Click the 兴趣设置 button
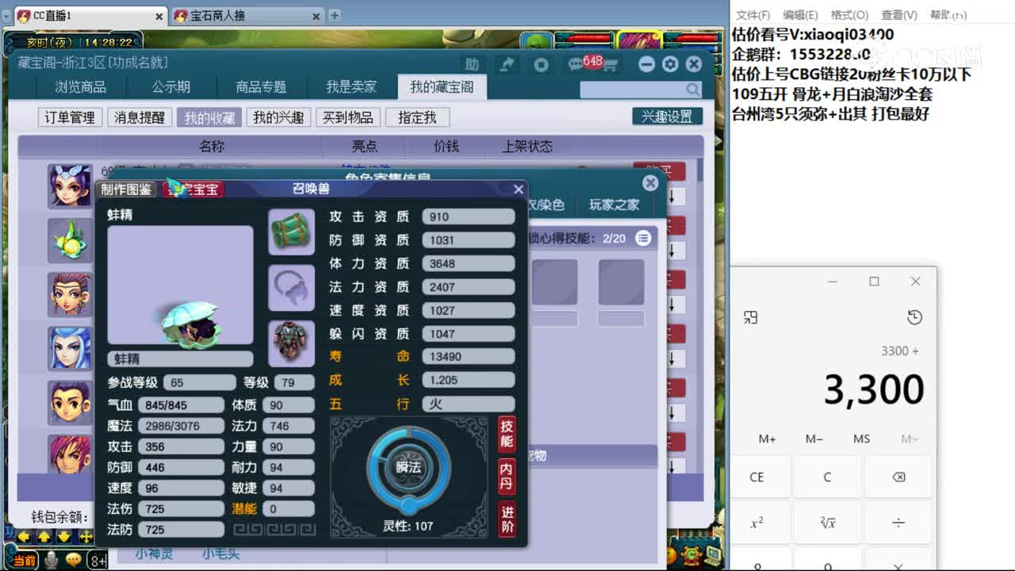 pos(666,116)
